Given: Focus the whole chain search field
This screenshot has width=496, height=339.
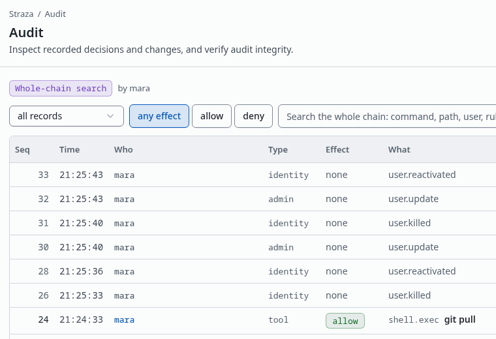Looking at the screenshot, I should point(387,116).
